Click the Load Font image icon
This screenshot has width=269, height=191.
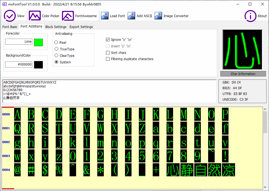105,16
